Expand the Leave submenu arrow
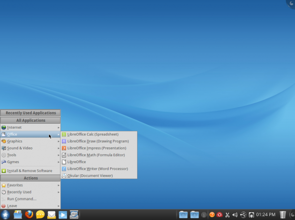295x220 pixels. [59, 206]
